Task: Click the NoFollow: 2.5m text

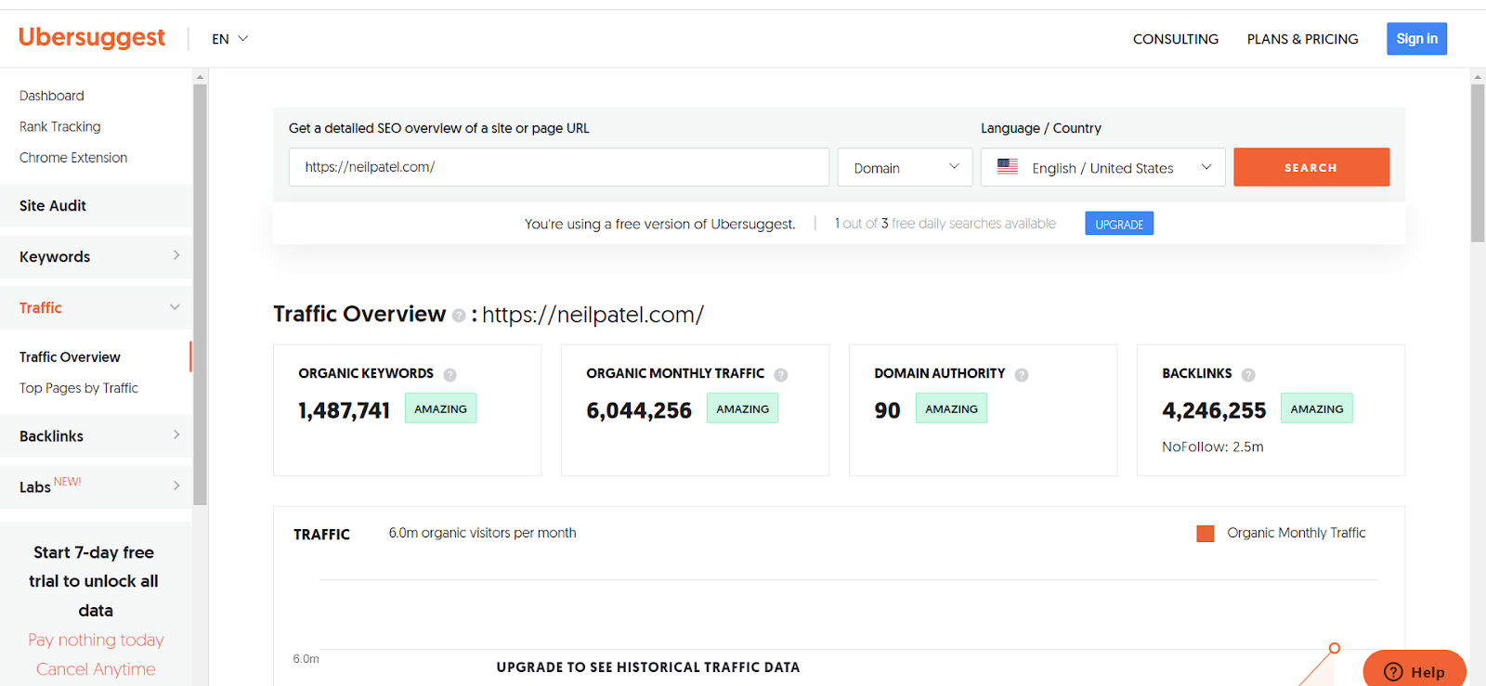Action: [1213, 447]
